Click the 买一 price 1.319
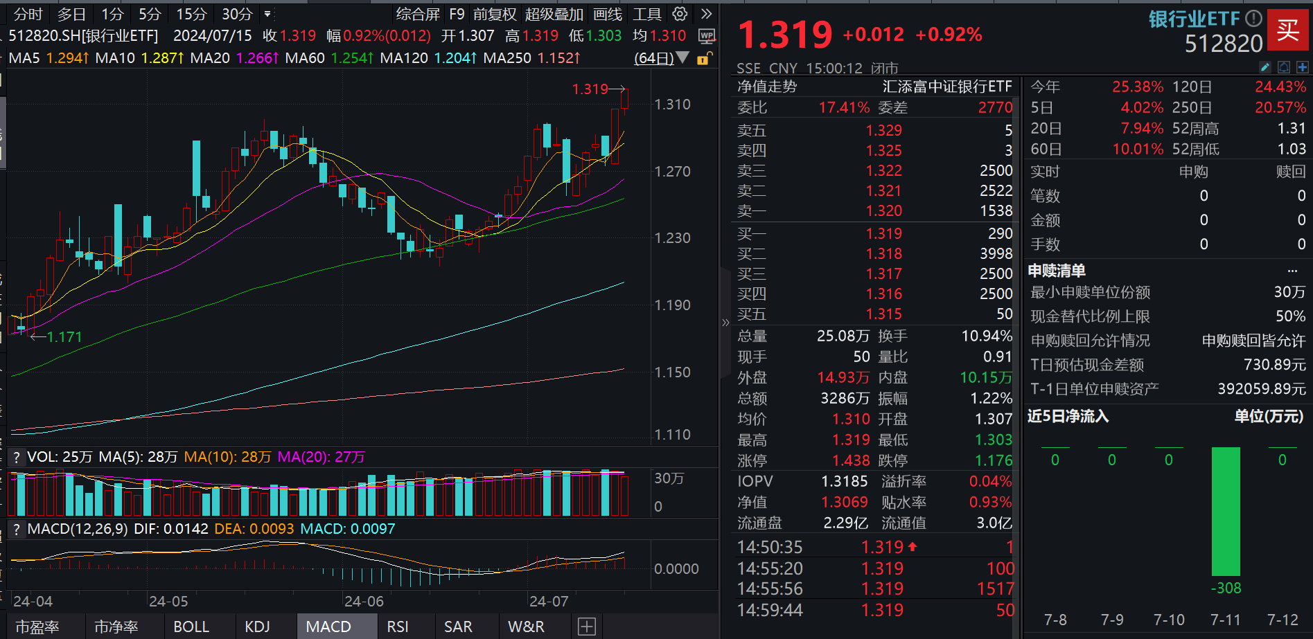This screenshot has height=639, width=1313. point(884,233)
